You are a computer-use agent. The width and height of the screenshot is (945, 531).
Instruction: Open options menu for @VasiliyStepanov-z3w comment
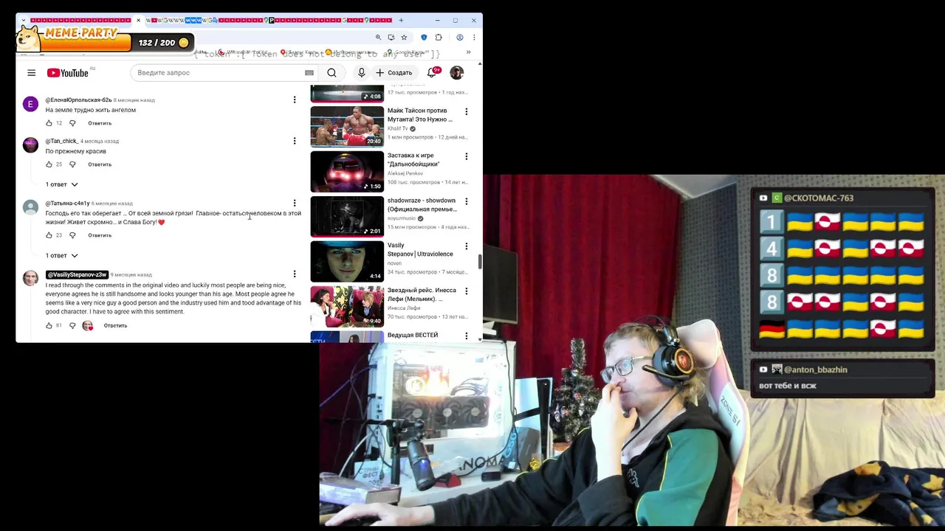295,274
